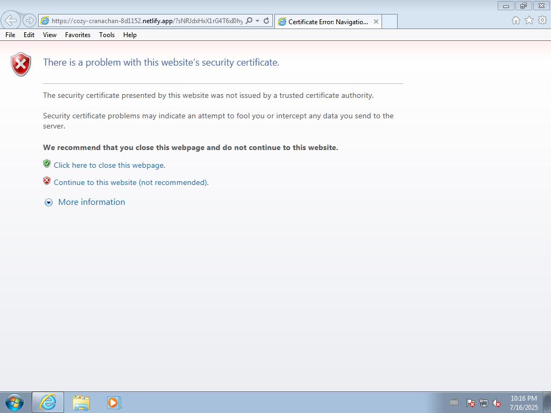Click the Show desktop strip

pos(547,402)
